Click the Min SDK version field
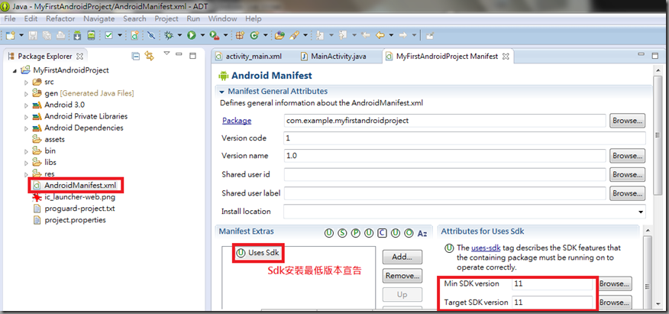This screenshot has width=669, height=314. point(552,283)
